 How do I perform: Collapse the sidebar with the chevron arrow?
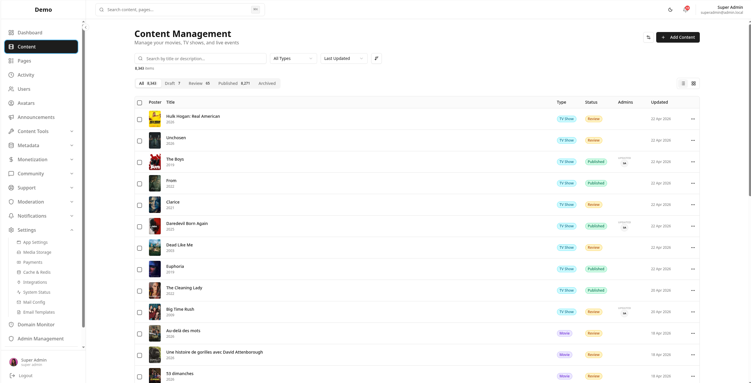coord(85,27)
